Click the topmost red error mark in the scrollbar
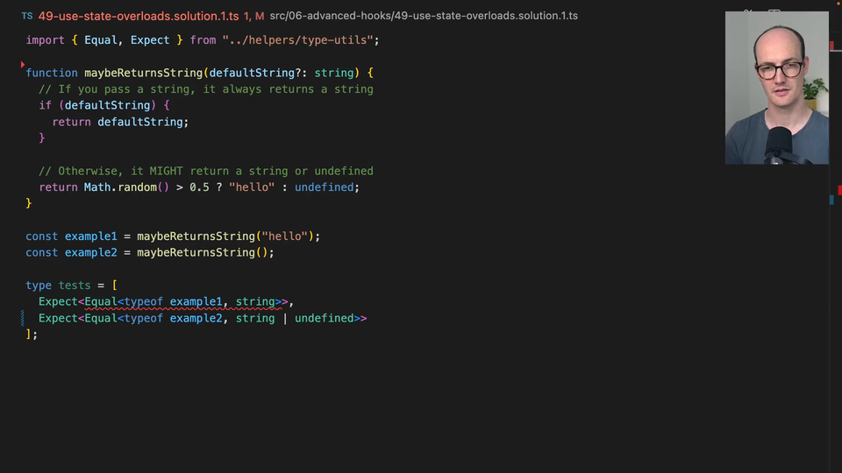The height and width of the screenshot is (473, 842). (832, 45)
